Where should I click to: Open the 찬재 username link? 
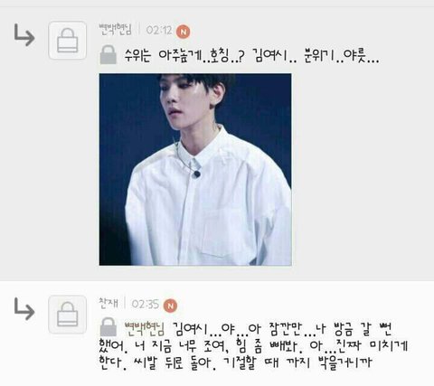108,303
